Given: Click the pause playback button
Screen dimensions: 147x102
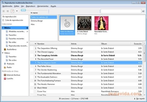Looking at the screenshot, I should tap(8, 11).
